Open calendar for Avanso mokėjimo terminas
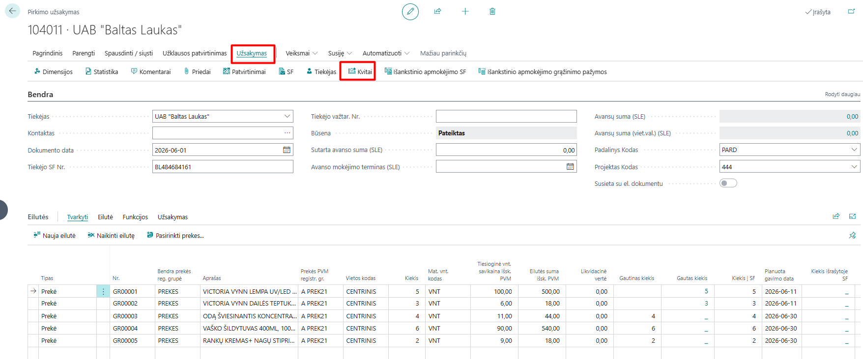 pos(570,167)
